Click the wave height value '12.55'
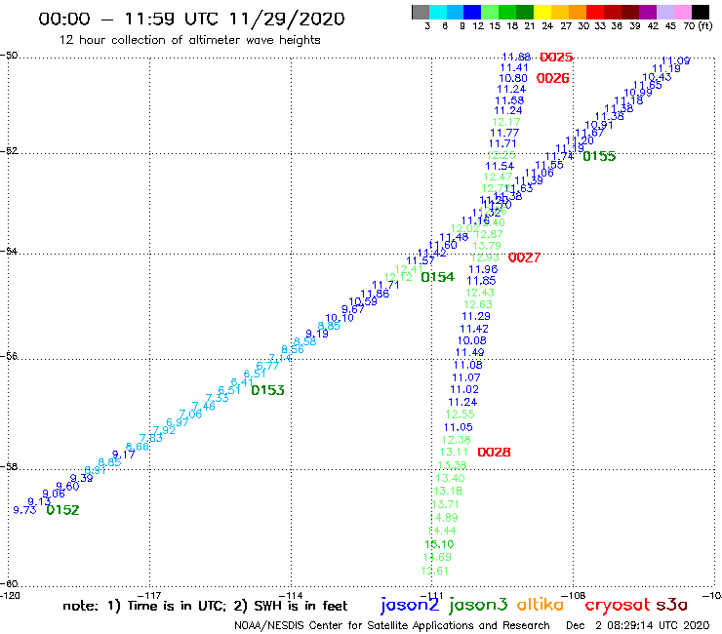This screenshot has width=722, height=634. click(460, 415)
